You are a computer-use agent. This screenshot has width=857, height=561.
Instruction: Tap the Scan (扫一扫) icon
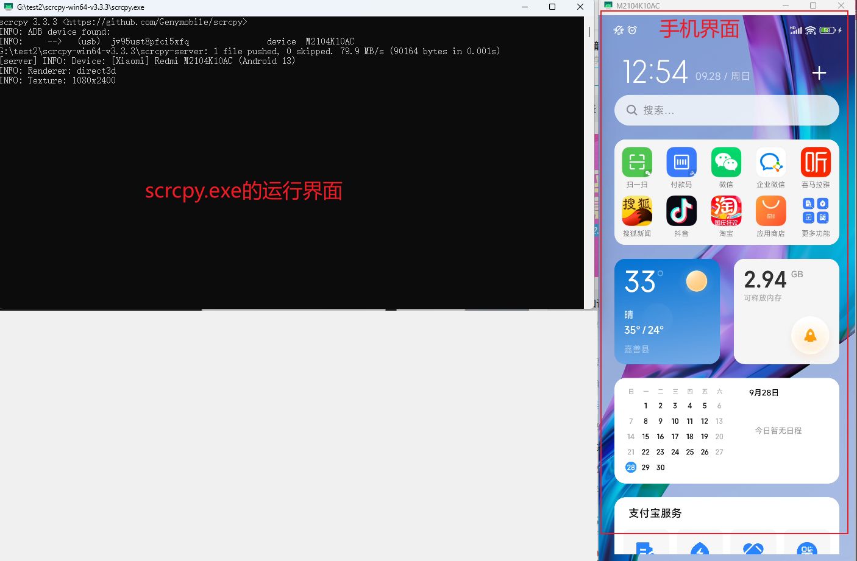637,163
